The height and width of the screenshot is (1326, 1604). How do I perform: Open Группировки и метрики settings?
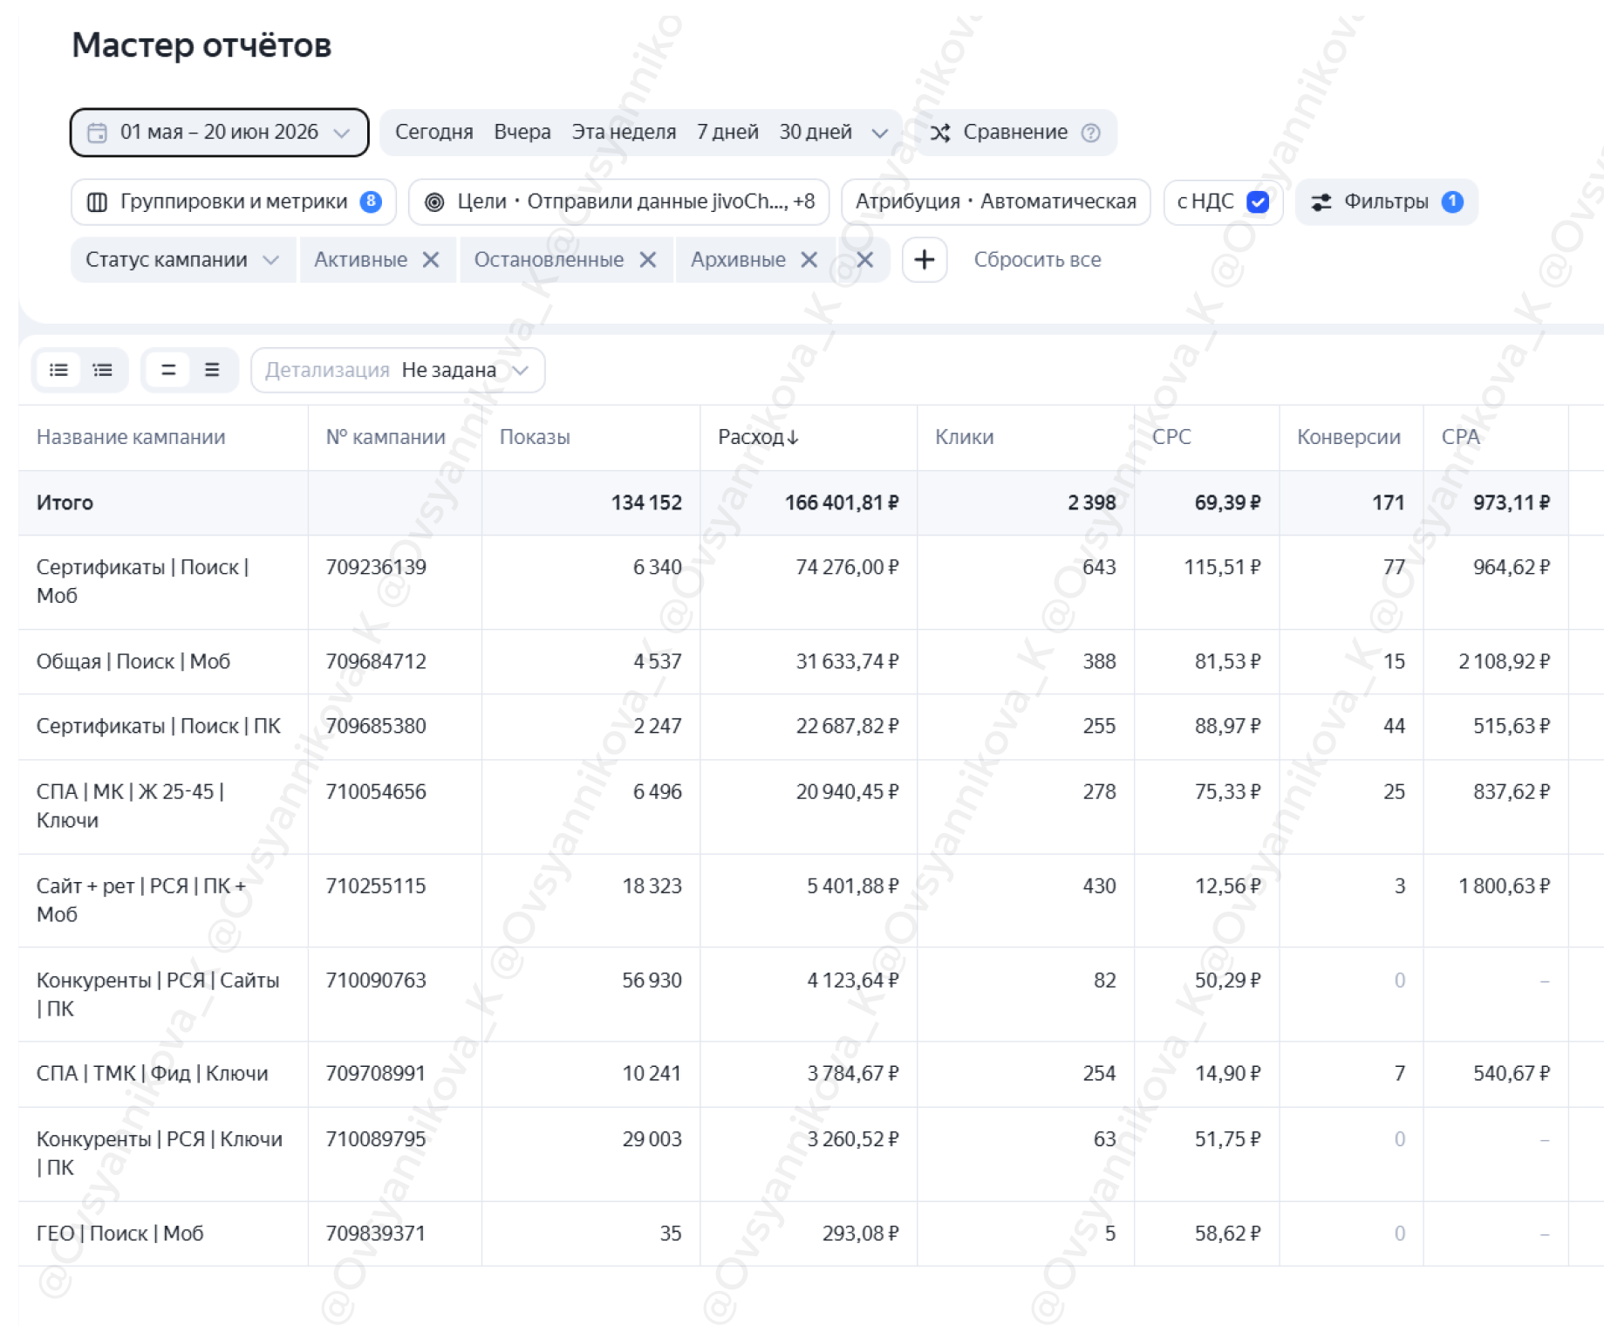click(x=234, y=202)
